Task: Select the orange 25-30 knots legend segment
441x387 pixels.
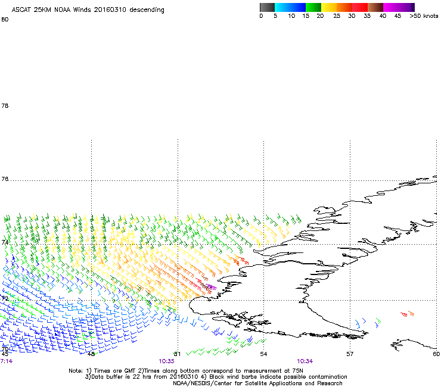Action: [344, 7]
